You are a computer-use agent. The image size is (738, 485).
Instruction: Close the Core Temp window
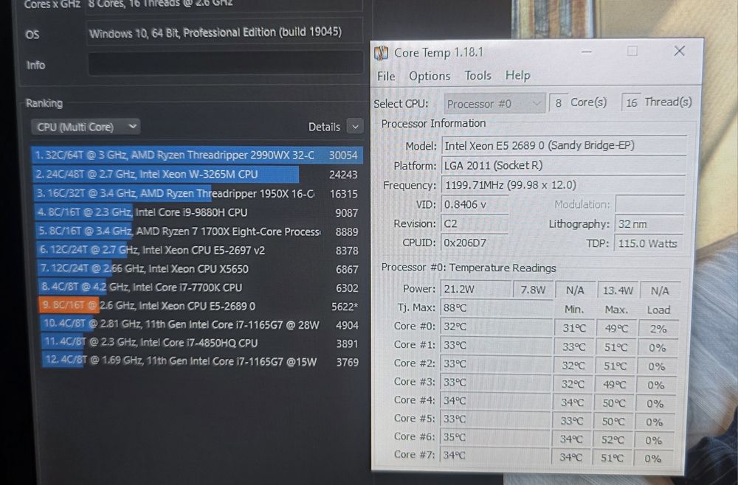(x=679, y=51)
